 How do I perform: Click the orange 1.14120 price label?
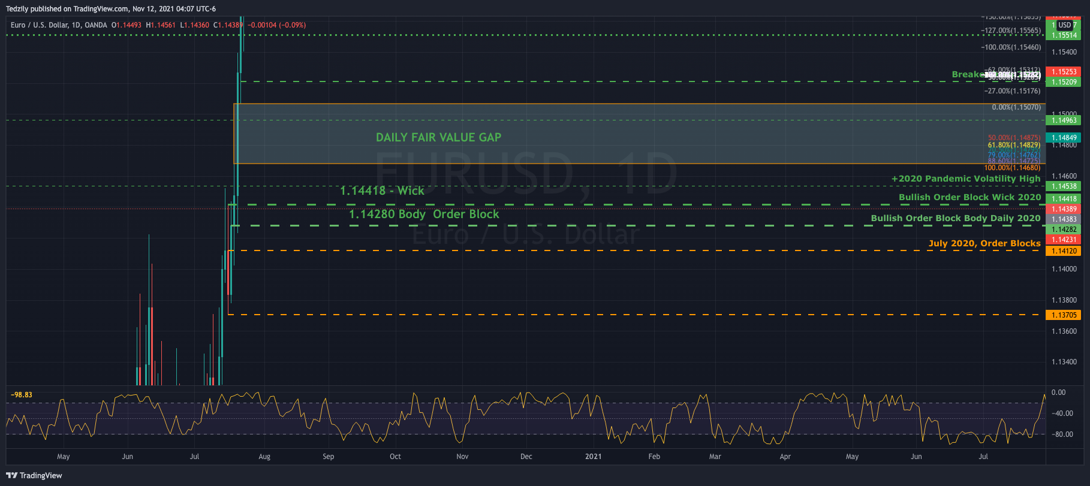pos(1063,251)
